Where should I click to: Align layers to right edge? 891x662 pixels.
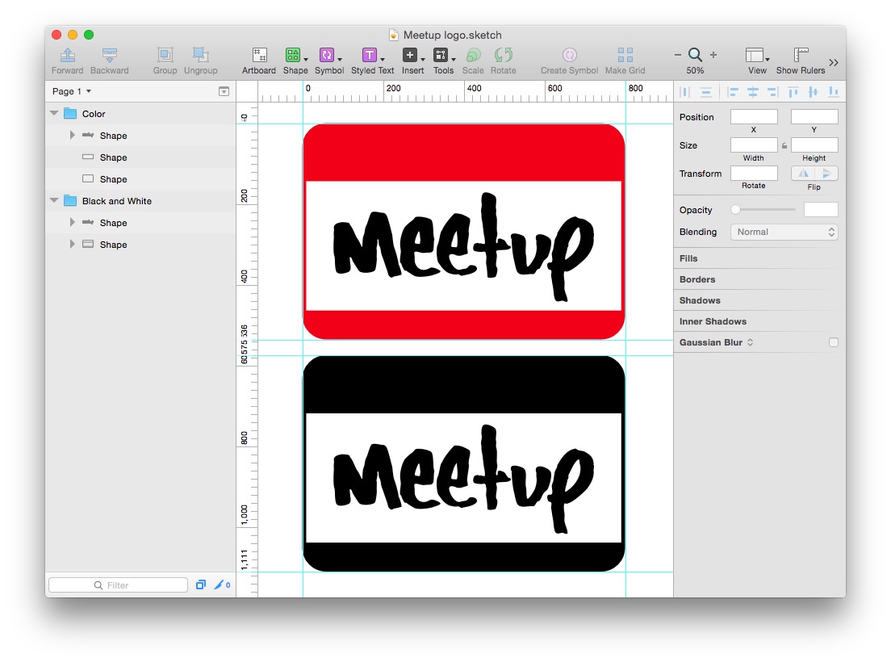pos(772,92)
